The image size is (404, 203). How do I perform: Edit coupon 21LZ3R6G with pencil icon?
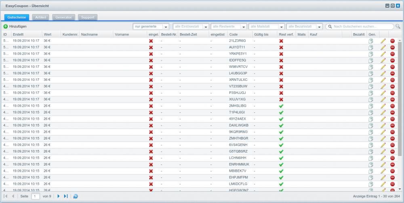[x=383, y=41]
